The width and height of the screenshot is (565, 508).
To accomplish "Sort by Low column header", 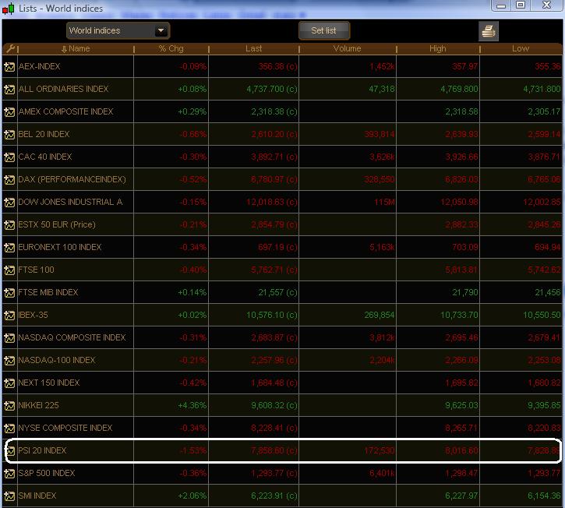I will 521,48.
